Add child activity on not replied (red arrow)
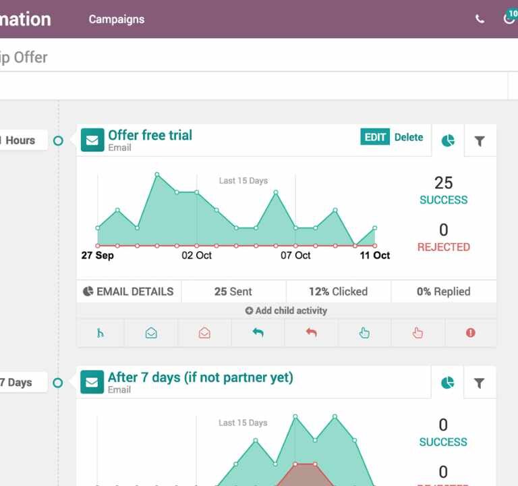518x486 pixels. click(x=311, y=333)
